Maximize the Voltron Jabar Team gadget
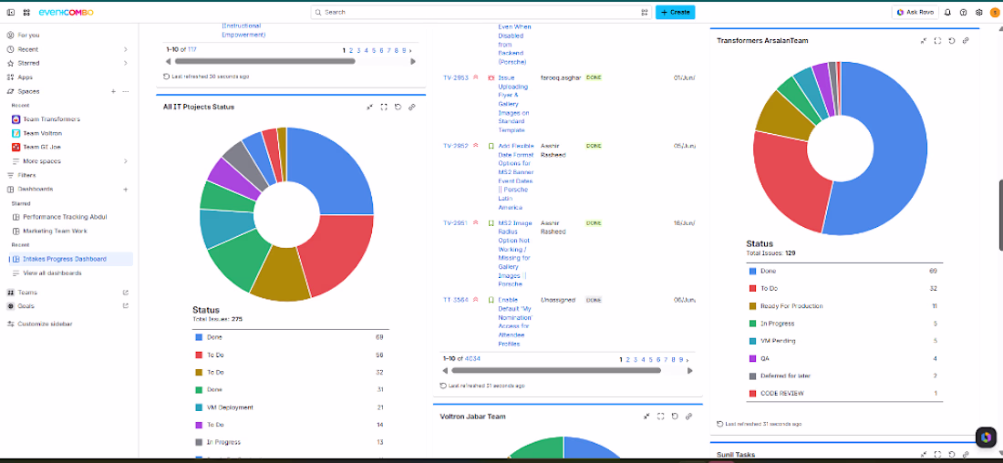 661,417
